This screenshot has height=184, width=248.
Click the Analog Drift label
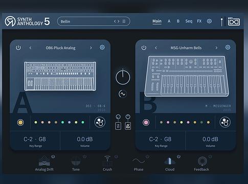tap(44, 169)
